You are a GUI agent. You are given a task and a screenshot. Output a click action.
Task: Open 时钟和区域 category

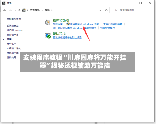tap(12, 53)
